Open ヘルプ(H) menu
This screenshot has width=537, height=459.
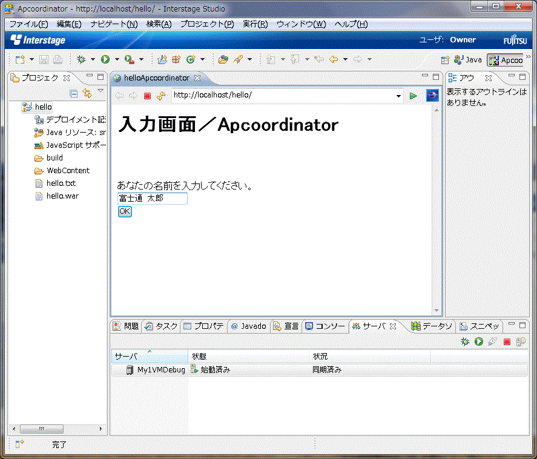coord(351,24)
